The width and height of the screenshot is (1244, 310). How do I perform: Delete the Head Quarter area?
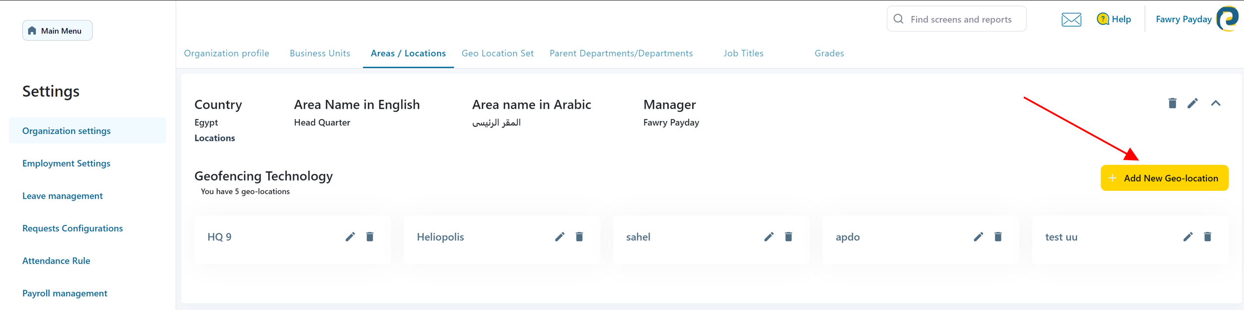pyautogui.click(x=1172, y=103)
